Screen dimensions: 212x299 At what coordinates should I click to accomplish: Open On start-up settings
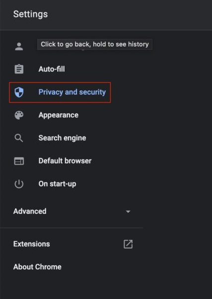point(57,184)
